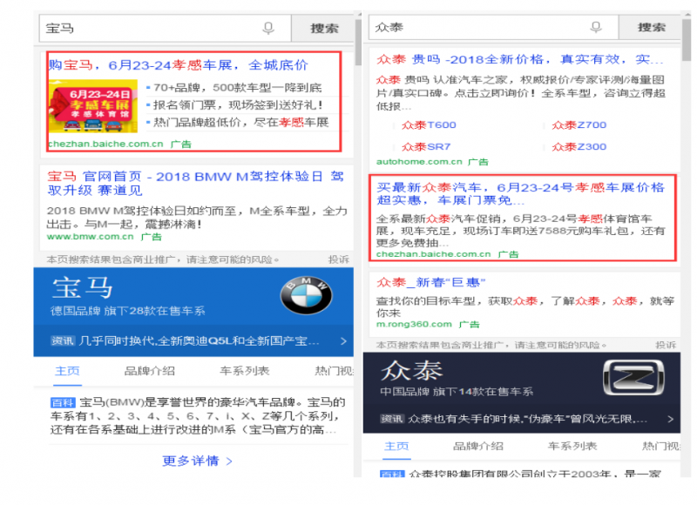Expand the 众泰 news headline arrow
This screenshot has height=505, width=697.
(670, 419)
